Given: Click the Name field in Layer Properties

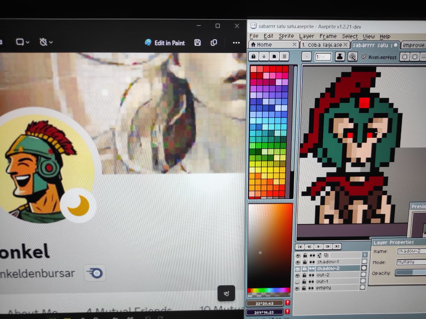Looking at the screenshot, I should point(411,252).
